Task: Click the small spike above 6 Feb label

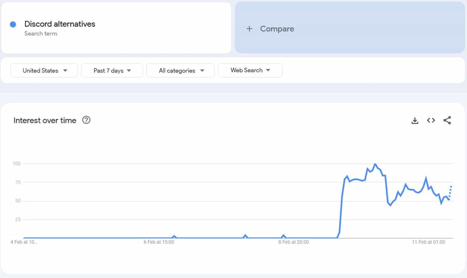Action: (x=174, y=236)
